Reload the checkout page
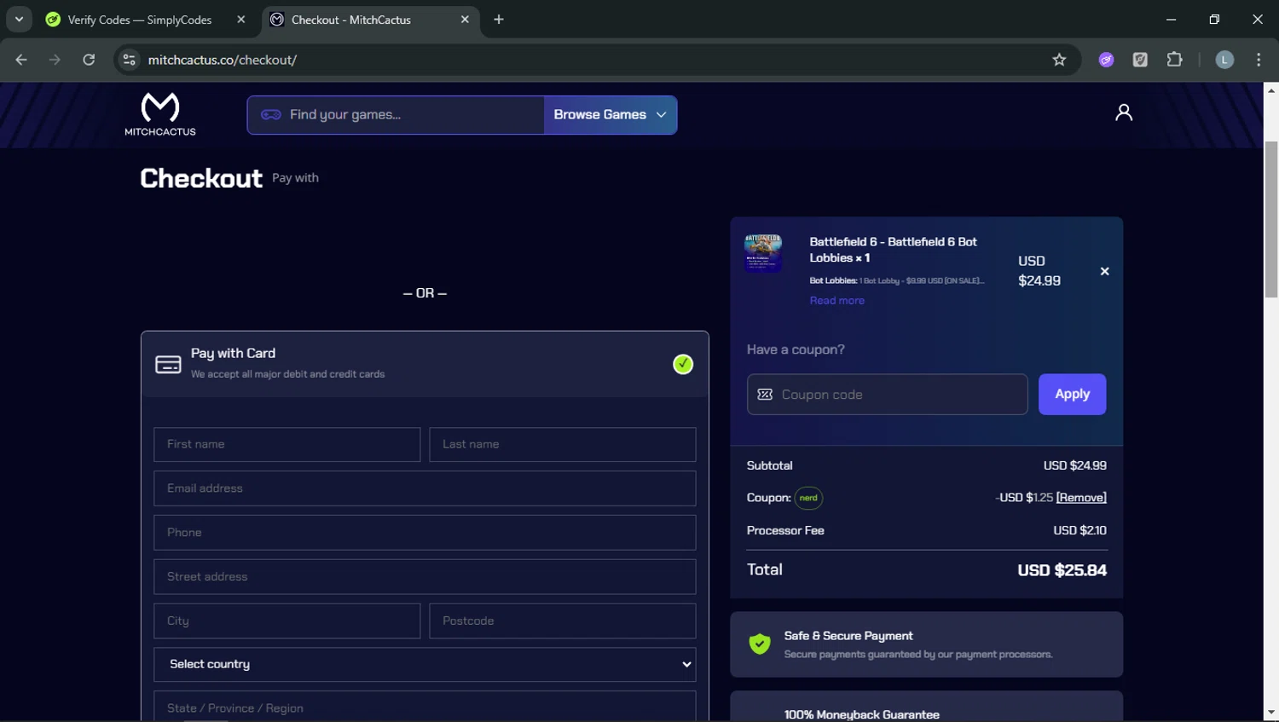This screenshot has height=722, width=1279. pyautogui.click(x=89, y=60)
